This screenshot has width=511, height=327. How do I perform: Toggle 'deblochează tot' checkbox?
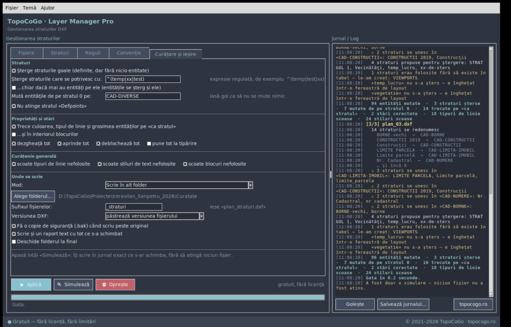(x=98, y=143)
